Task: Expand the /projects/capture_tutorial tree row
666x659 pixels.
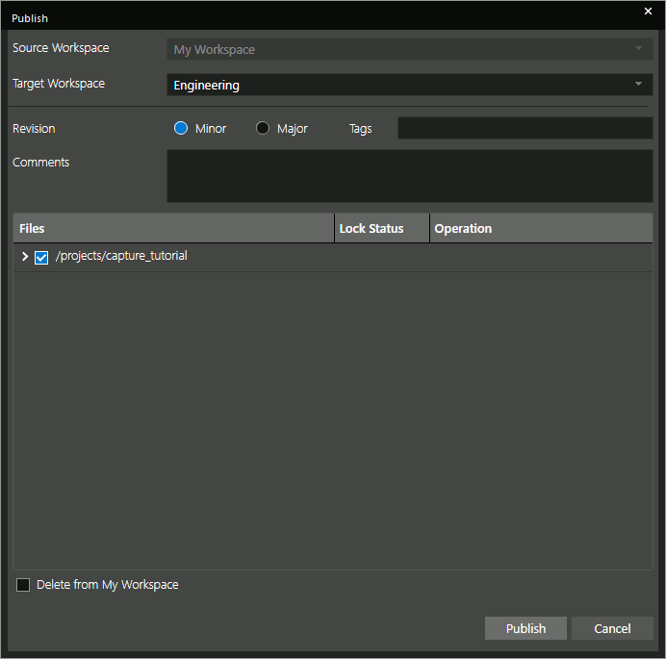Action: [x=25, y=257]
